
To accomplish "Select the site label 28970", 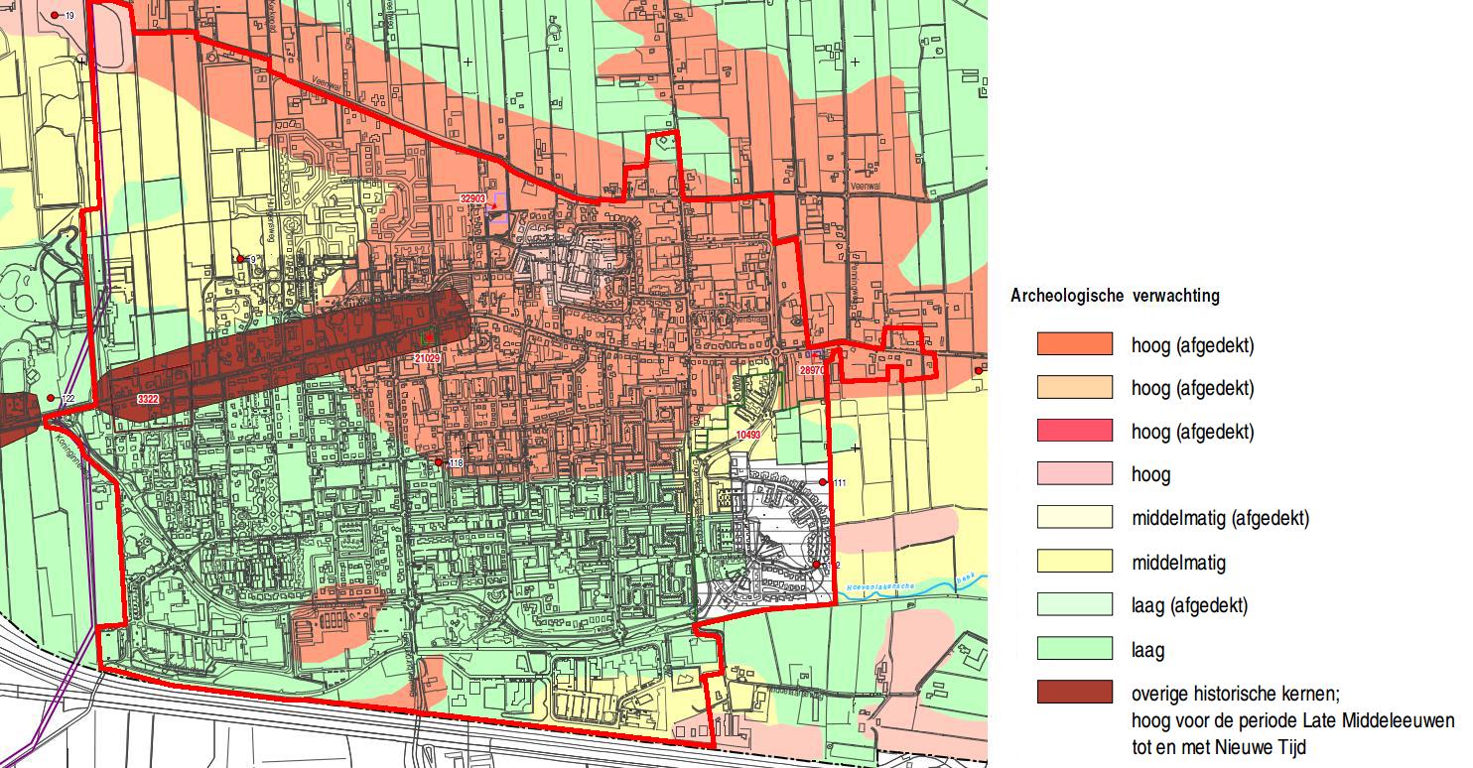I will click(x=812, y=369).
